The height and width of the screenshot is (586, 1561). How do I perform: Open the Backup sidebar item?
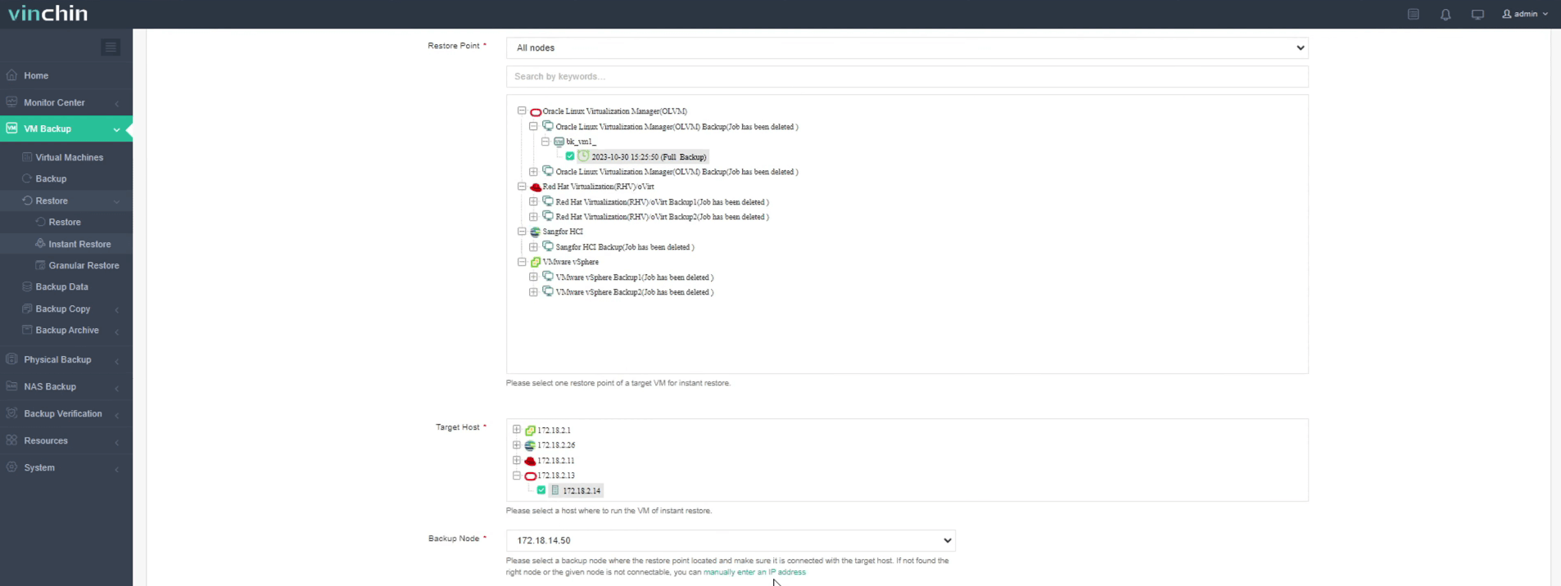tap(51, 178)
